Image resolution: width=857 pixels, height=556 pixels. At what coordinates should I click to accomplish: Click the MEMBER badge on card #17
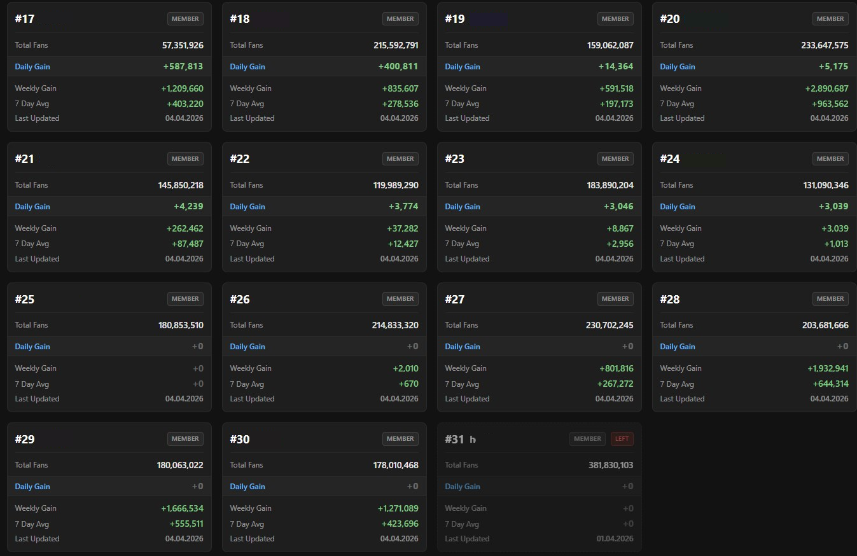185,19
